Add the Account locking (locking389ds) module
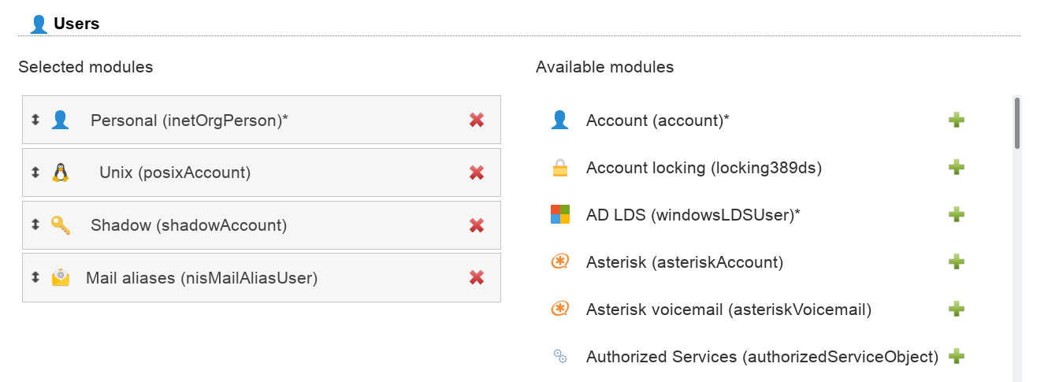This screenshot has width=1059, height=382. click(956, 167)
